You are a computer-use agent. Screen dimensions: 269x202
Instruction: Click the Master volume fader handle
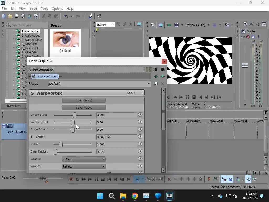[245, 65]
